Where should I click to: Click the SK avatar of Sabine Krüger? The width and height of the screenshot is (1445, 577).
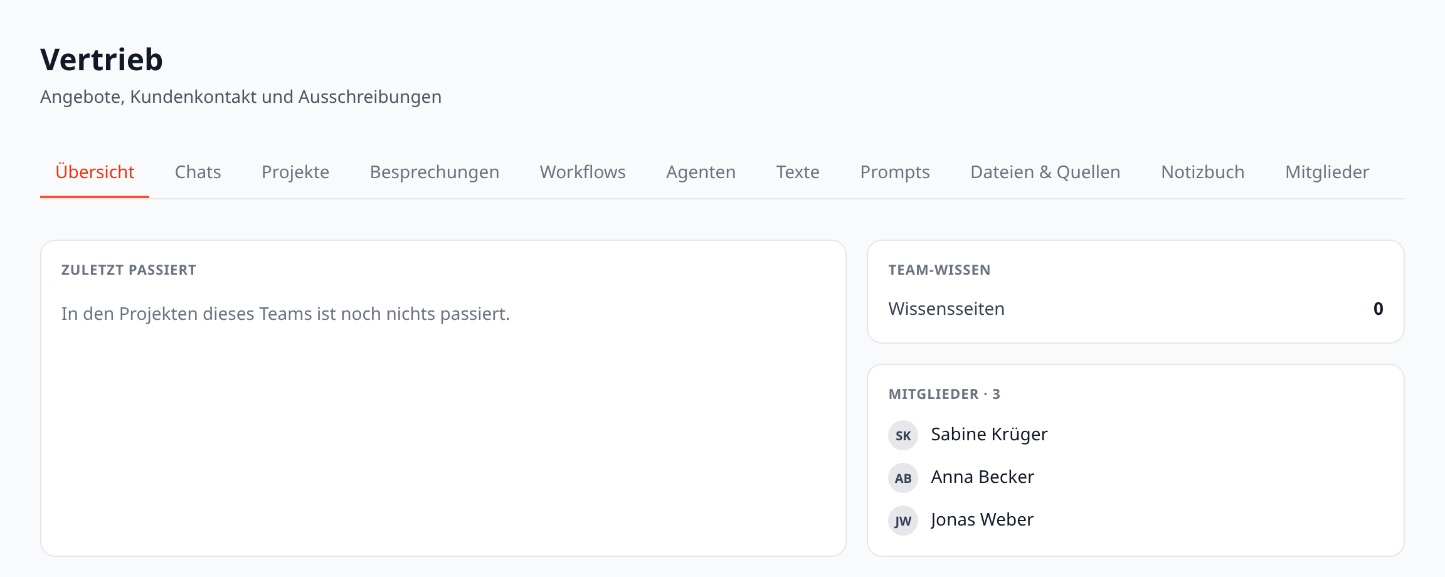[903, 435]
